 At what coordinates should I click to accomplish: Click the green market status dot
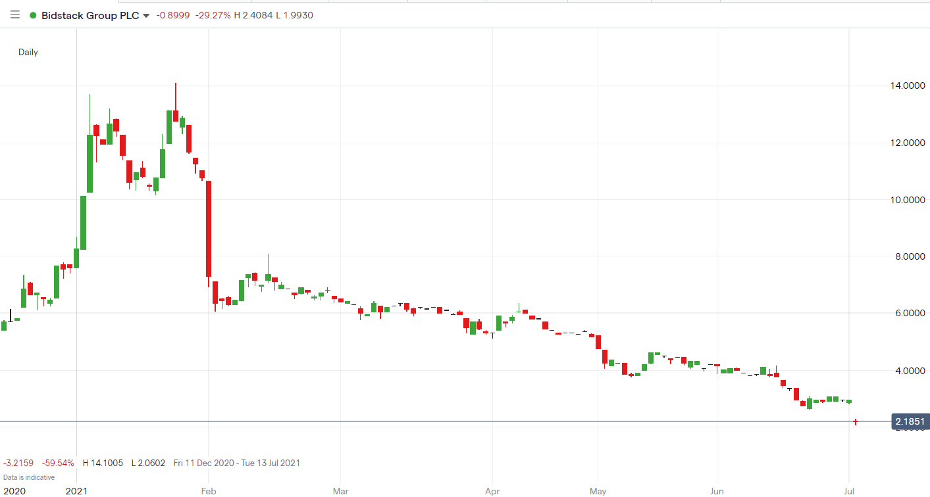point(33,15)
